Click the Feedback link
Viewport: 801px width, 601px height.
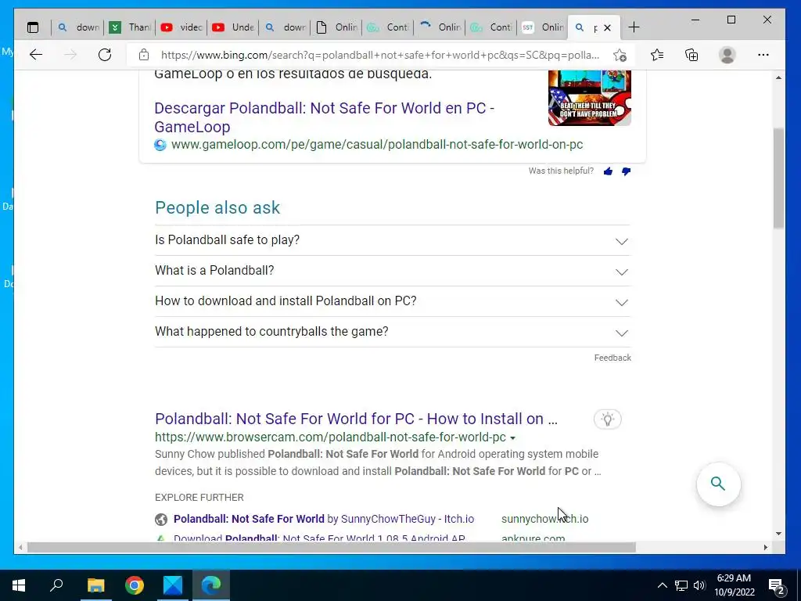pos(612,358)
